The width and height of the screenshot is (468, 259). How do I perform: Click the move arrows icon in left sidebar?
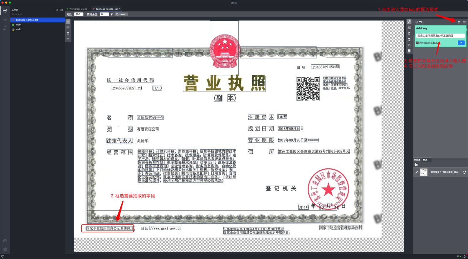coord(5,19)
